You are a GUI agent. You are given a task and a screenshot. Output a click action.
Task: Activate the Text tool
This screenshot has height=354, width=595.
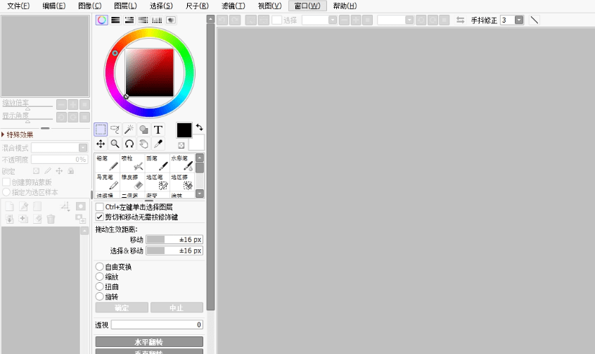coord(158,129)
